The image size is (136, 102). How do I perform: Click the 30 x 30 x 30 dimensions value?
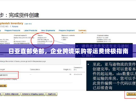(x=78, y=74)
